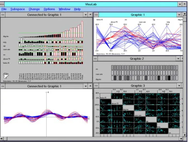The height and width of the screenshot is (142, 188).
Task: Maximize the bar chart Connected to Graphic 1 window
Action: (x=90, y=15)
